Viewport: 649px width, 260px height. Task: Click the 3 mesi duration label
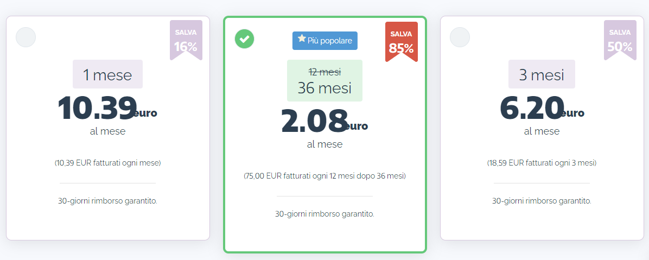pos(542,74)
